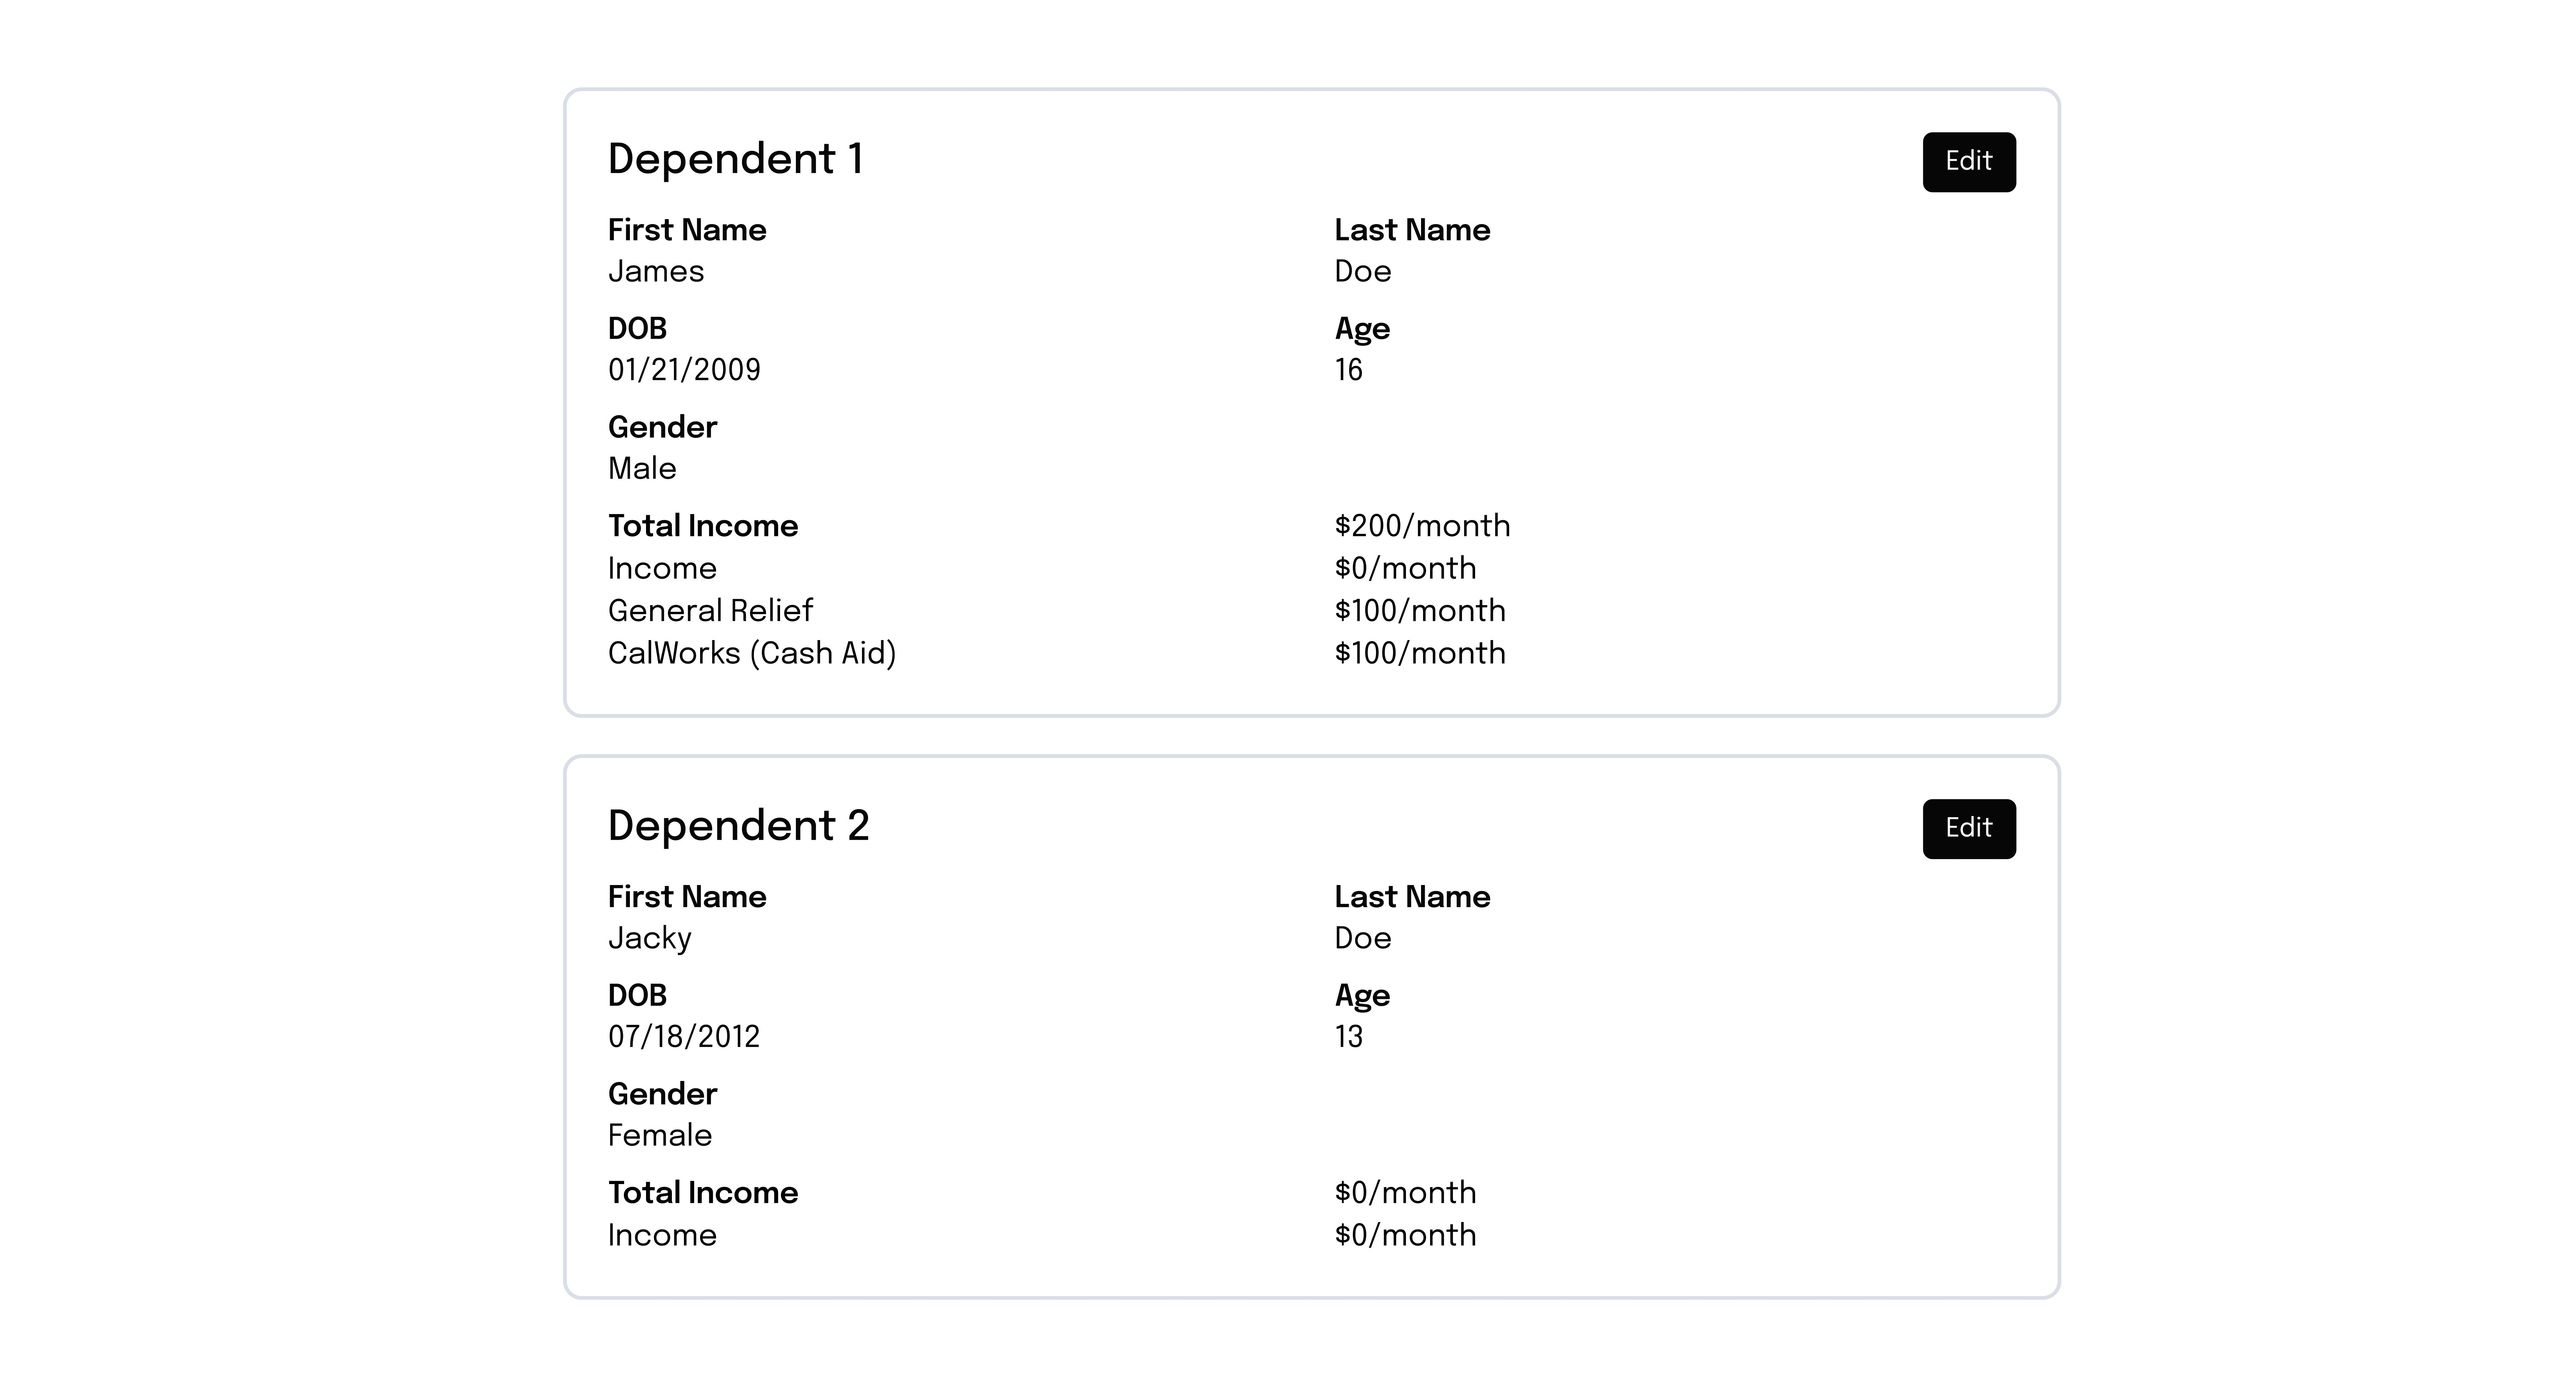Click the General Relief income label
2576x1387 pixels.
(710, 610)
